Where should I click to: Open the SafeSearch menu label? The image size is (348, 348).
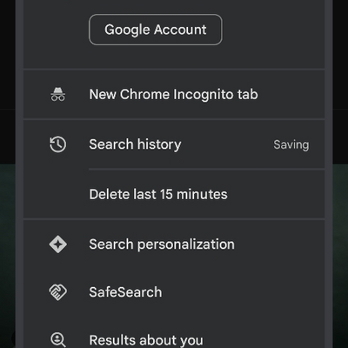point(125,292)
